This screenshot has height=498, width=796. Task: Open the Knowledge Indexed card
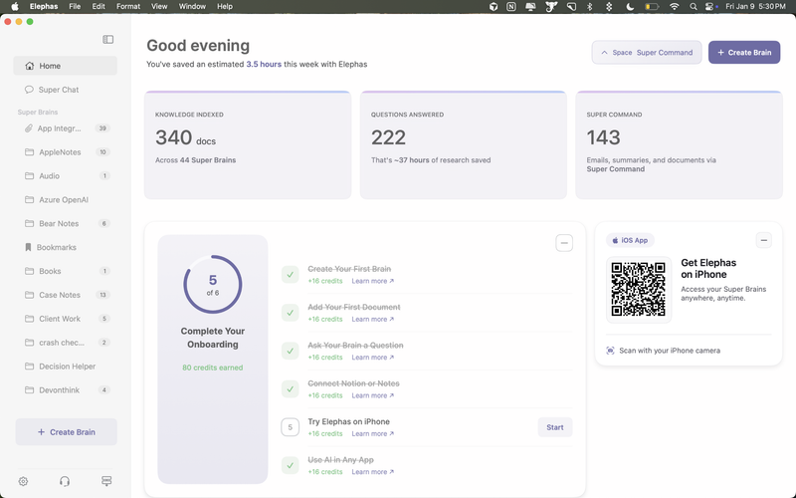click(x=248, y=145)
